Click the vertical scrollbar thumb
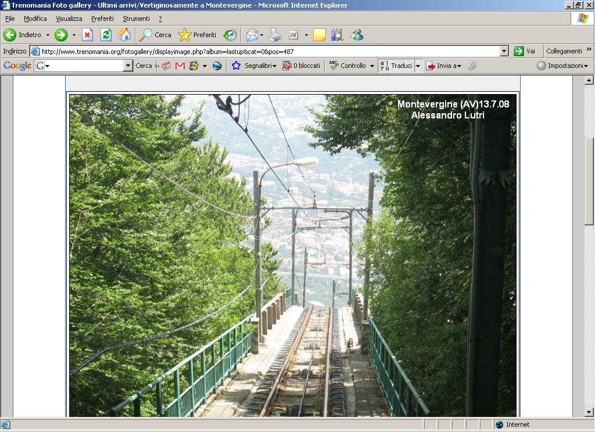This screenshot has height=432, width=595. point(589,181)
